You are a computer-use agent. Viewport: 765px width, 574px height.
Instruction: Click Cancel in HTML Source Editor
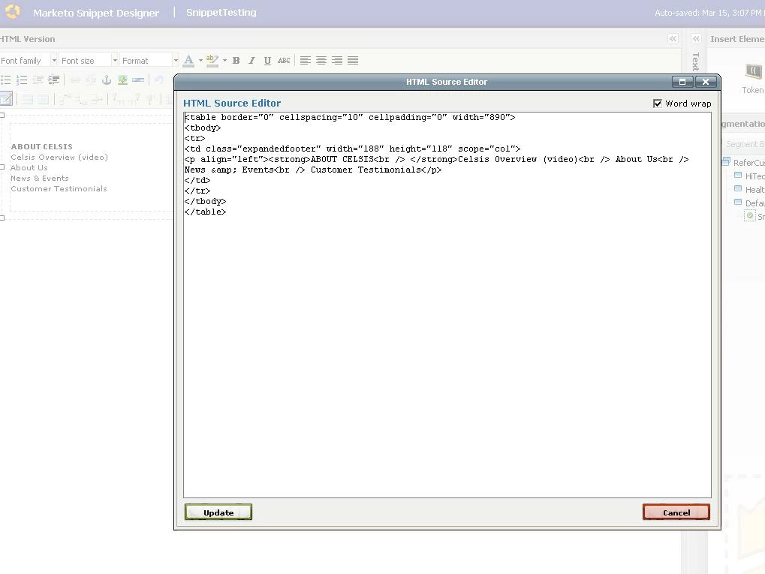tap(676, 512)
